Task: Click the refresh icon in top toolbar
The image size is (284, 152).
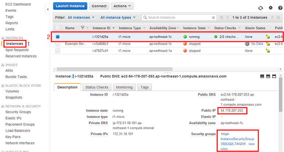Action: coord(261,8)
